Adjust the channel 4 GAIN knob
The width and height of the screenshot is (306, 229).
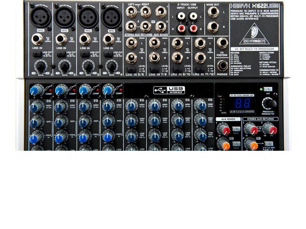point(111,66)
